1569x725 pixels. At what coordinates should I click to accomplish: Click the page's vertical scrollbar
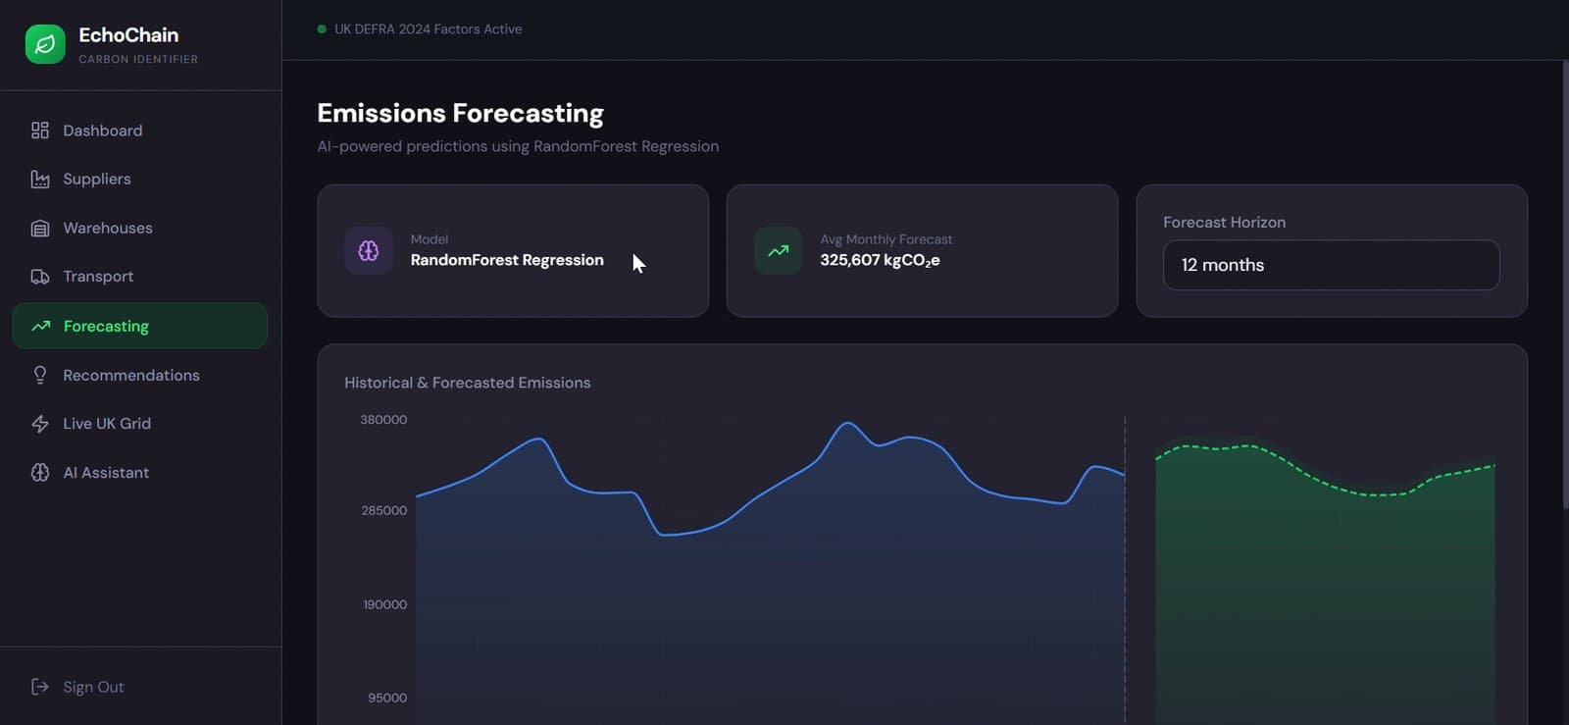coord(1565,285)
